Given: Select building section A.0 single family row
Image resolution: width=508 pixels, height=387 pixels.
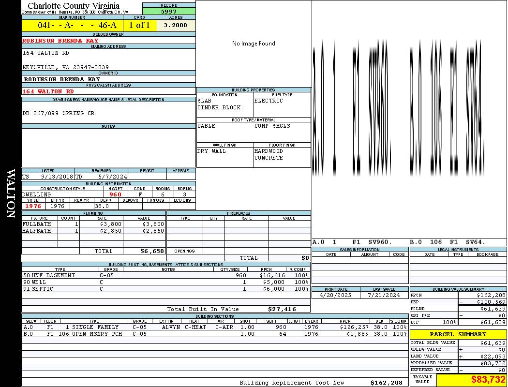Looking at the screenshot, I should pos(214,327).
